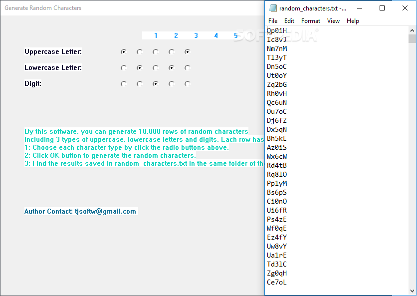Select Uppercase Letter radio for position 5
The width and height of the screenshot is (417, 296).
[187, 51]
